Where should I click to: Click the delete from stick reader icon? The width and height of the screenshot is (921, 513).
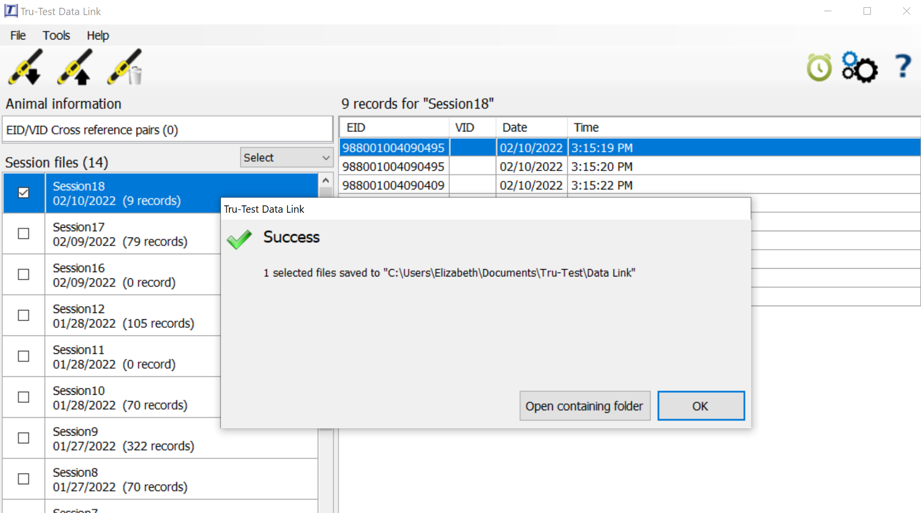click(126, 67)
